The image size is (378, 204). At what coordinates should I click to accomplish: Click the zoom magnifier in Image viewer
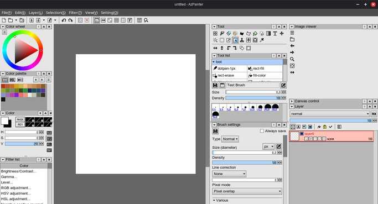(x=292, y=59)
